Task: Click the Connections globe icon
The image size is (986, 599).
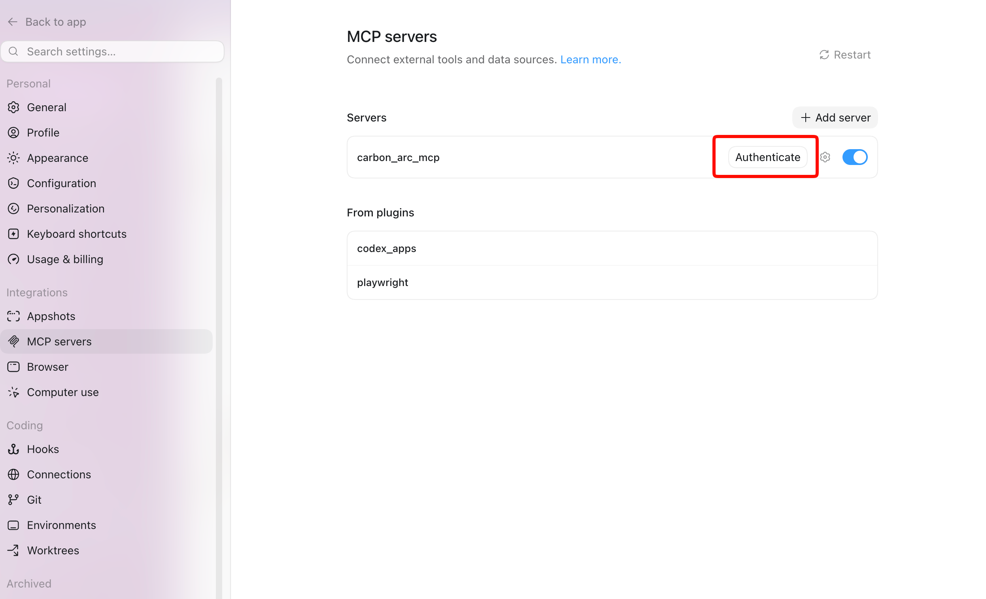Action: tap(13, 474)
